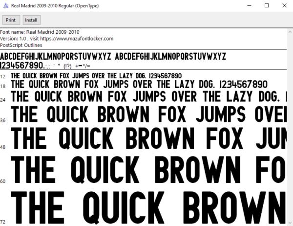Click the 'PostScript Outlines' text
The height and width of the screenshot is (226, 293).
click(21, 45)
